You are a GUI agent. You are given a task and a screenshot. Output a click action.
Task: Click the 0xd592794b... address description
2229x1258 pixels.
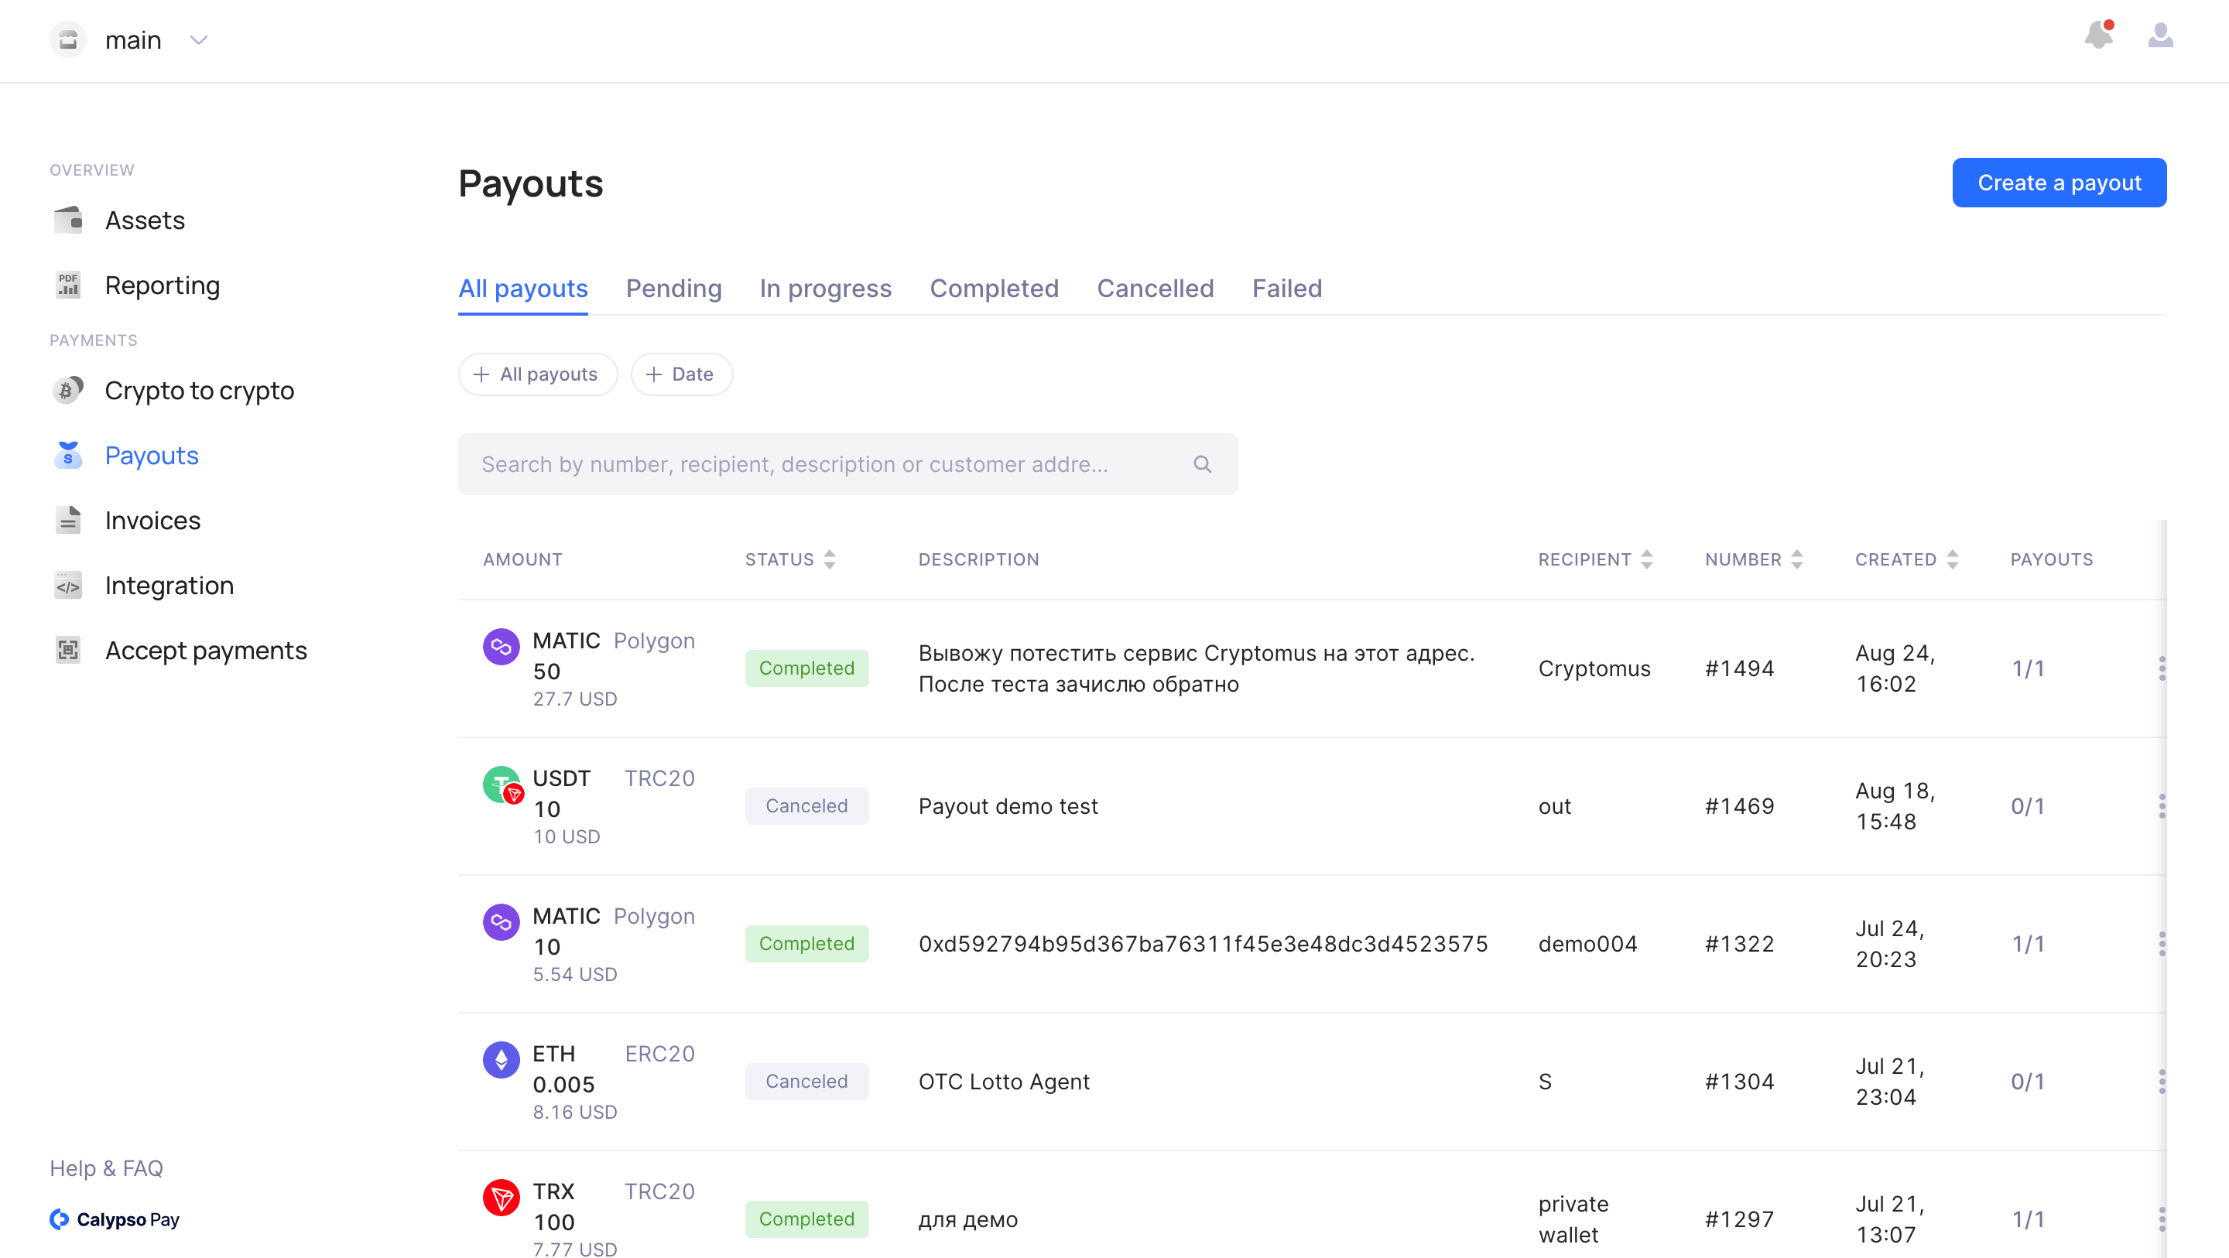1203,943
